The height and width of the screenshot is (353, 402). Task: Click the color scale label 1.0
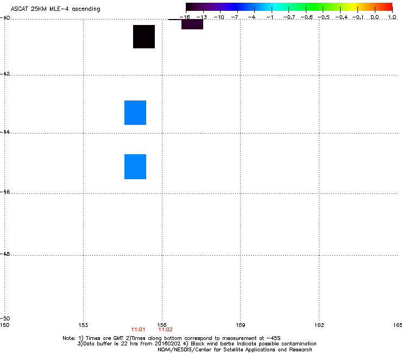pos(392,17)
